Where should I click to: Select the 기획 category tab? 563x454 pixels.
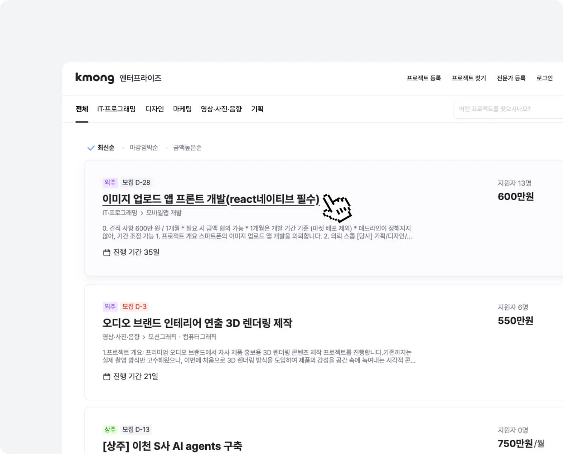pos(257,109)
